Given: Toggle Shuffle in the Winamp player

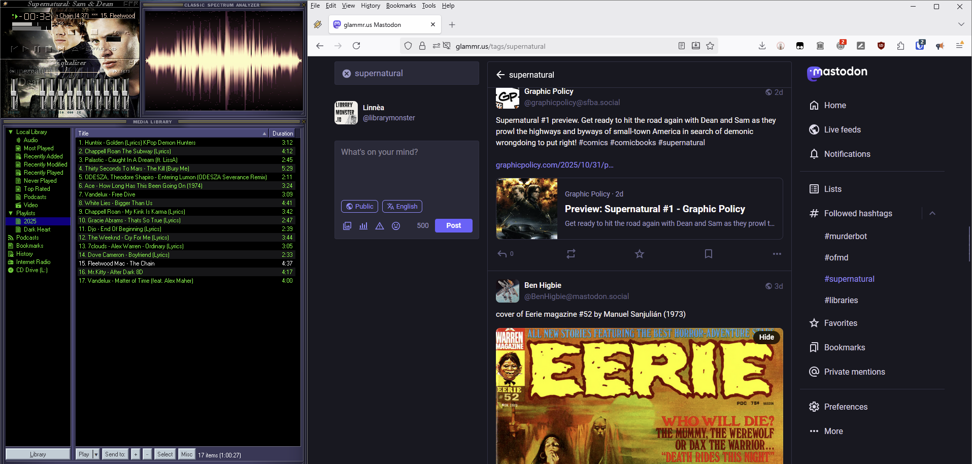Looking at the screenshot, I should click(94, 49).
